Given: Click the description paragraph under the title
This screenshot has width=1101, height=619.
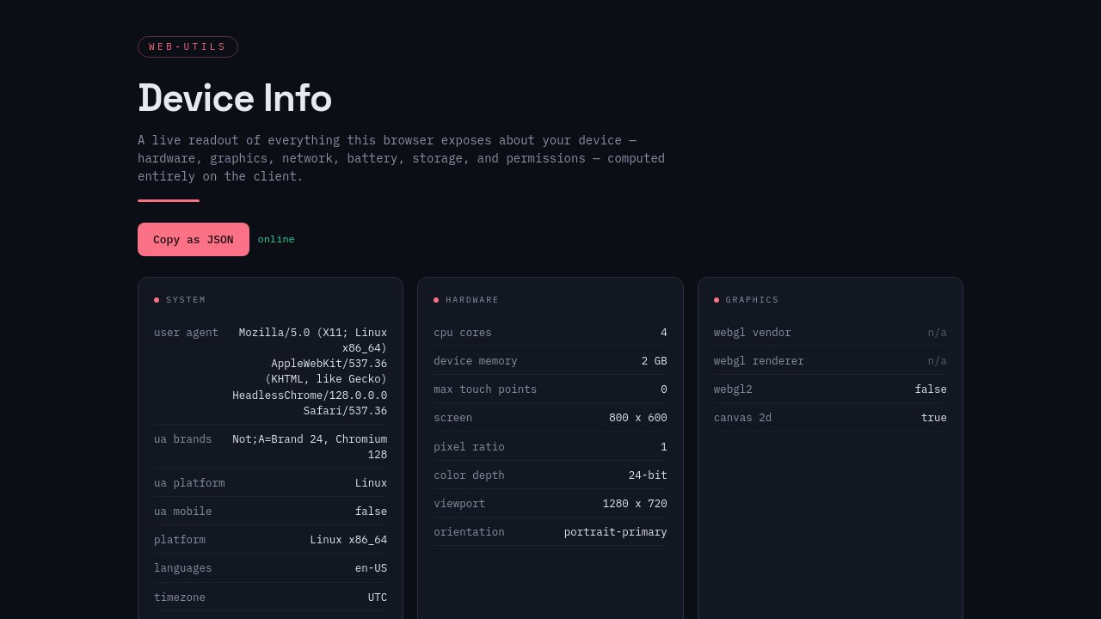Looking at the screenshot, I should 401,158.
